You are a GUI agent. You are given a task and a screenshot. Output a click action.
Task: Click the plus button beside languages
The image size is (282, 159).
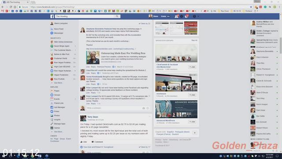click(195, 133)
